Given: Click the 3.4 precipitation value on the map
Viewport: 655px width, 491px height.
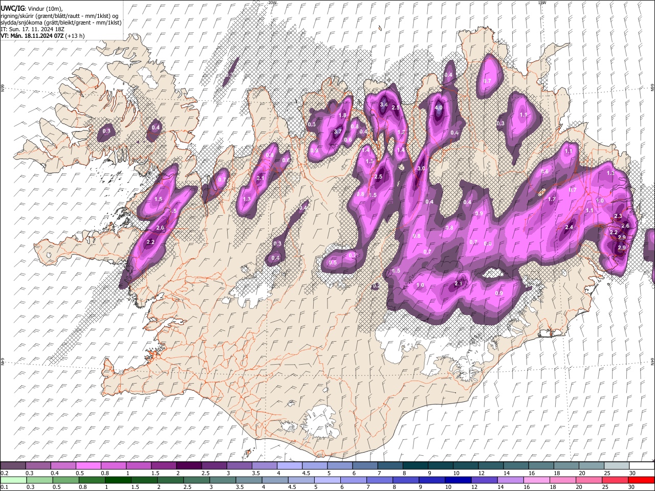Looking at the screenshot, I should tap(384, 105).
